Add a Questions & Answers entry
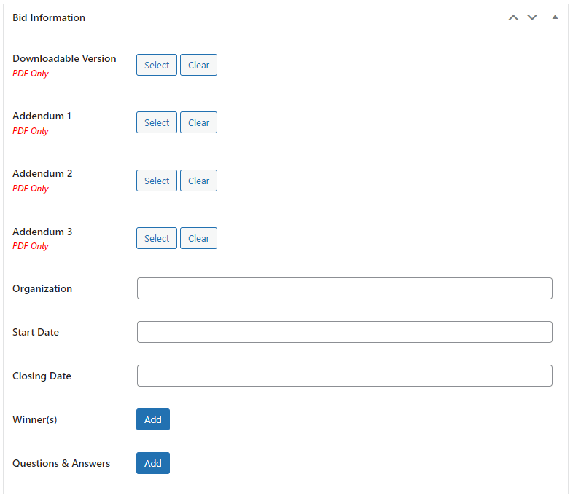The image size is (573, 498). [x=152, y=463]
